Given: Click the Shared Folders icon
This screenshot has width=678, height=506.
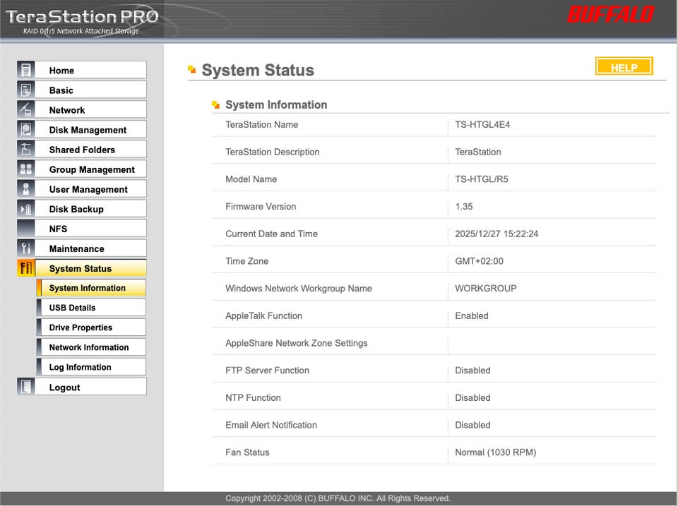Looking at the screenshot, I should pyautogui.click(x=26, y=149).
